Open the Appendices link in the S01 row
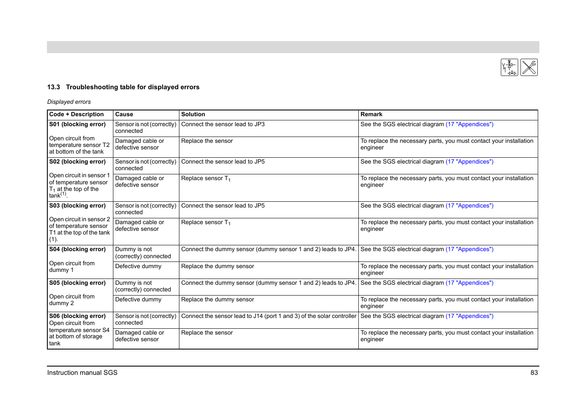The width and height of the screenshot is (561, 396). (x=470, y=124)
